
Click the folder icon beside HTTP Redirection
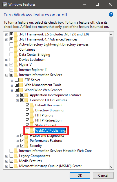pyautogui.click(x=32, y=120)
